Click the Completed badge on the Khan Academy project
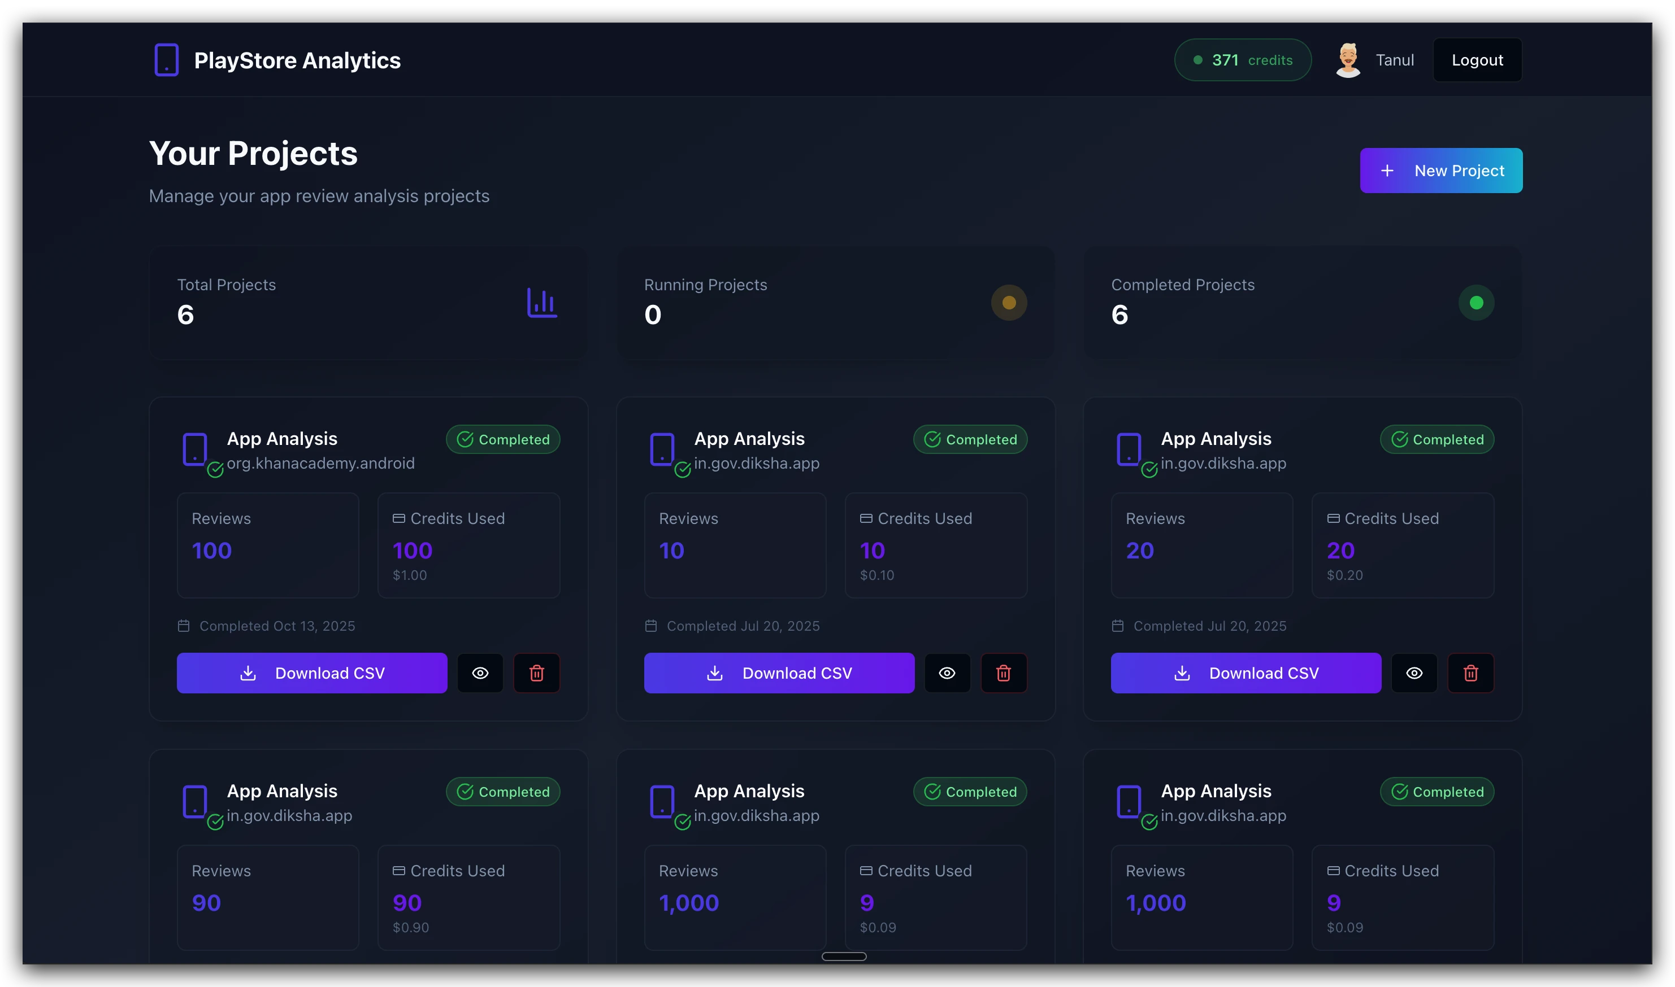The width and height of the screenshot is (1675, 987). point(503,439)
